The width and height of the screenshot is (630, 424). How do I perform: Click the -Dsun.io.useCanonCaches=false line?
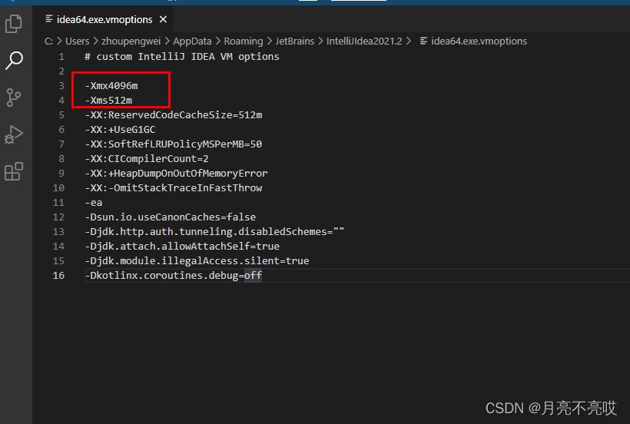tap(171, 217)
